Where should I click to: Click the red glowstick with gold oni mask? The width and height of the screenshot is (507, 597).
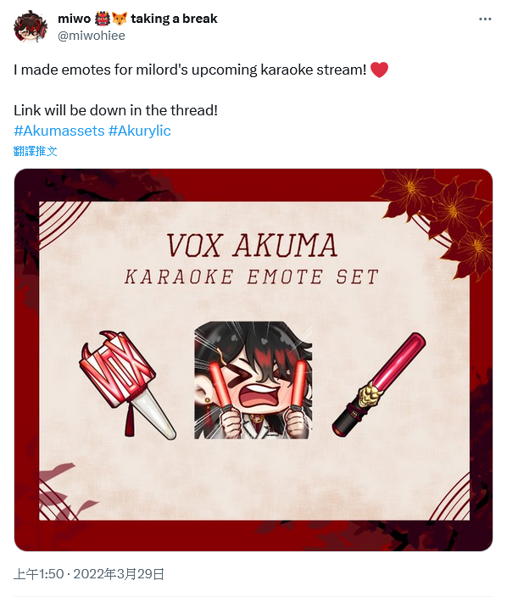(x=379, y=384)
